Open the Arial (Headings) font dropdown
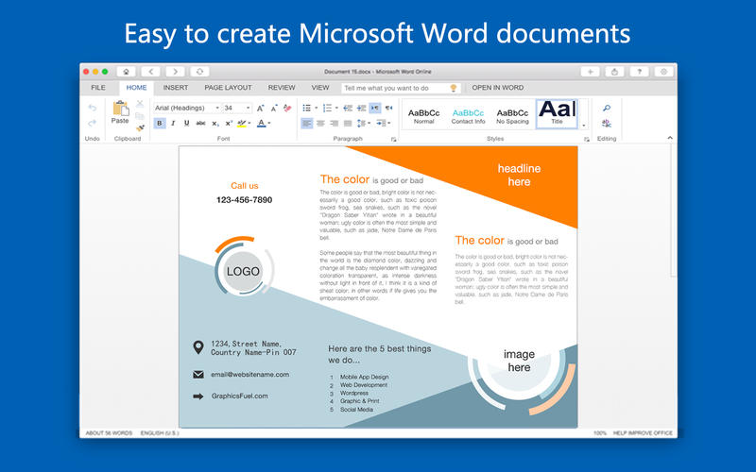The image size is (756, 472). (187, 108)
